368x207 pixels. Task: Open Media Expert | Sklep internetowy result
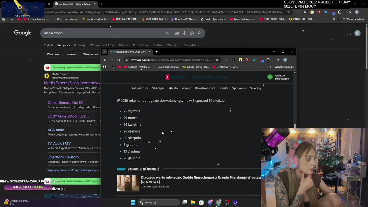coord(72,83)
